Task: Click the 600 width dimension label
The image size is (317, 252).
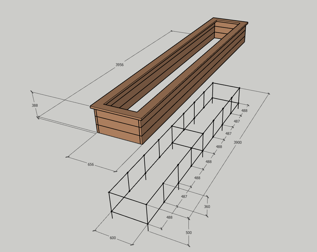Action: click(x=113, y=238)
